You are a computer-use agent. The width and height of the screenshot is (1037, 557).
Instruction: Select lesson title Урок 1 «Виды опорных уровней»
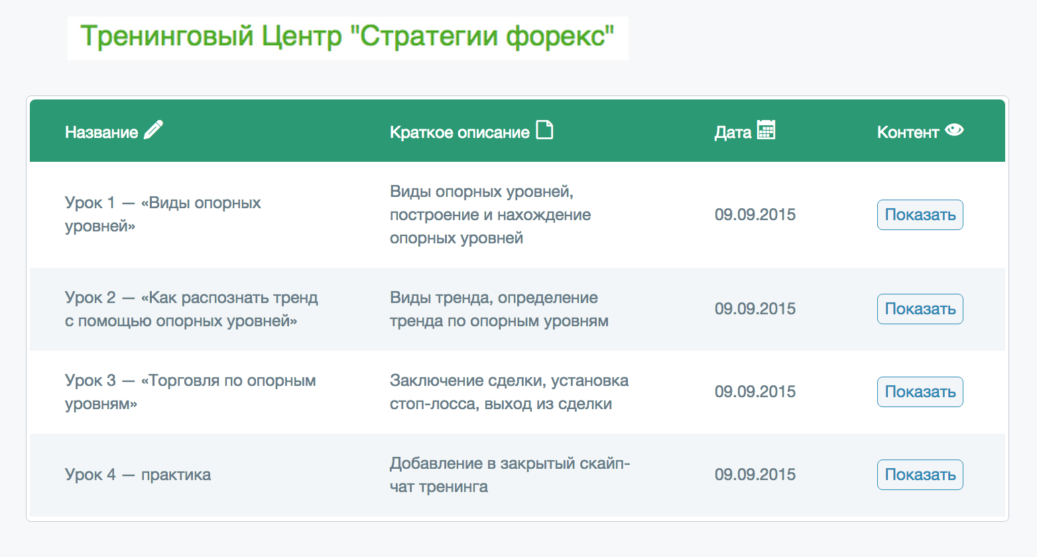[x=162, y=214]
